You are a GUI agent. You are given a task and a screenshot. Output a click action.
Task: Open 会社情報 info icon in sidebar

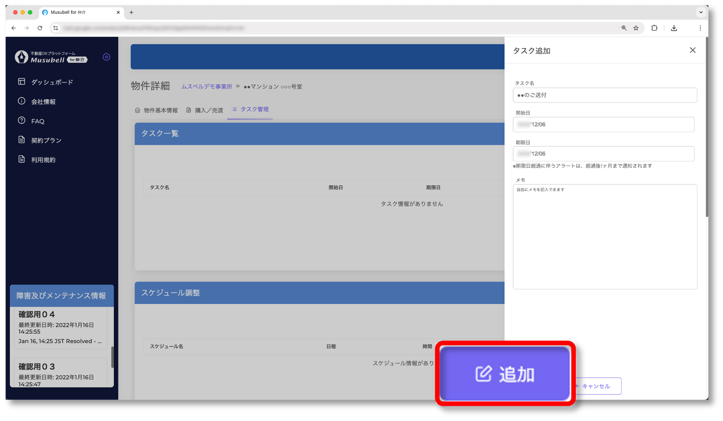click(21, 101)
